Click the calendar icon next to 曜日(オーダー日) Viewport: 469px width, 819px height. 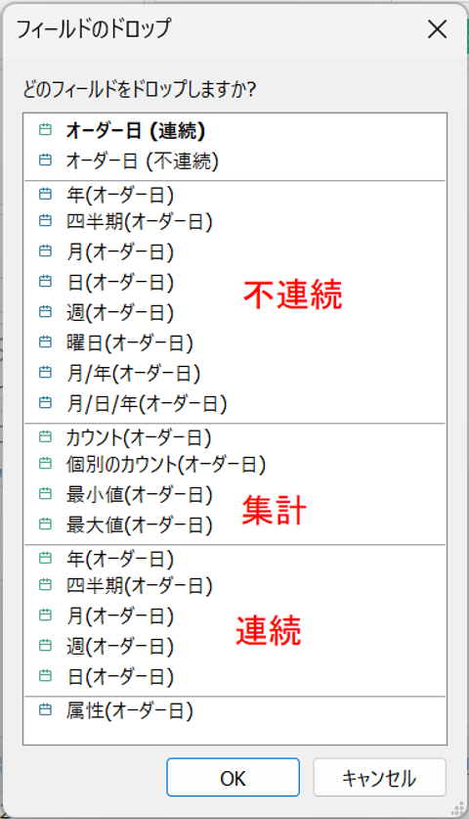(45, 342)
